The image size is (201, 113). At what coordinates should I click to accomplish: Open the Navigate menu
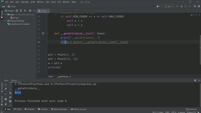pos(25,2)
